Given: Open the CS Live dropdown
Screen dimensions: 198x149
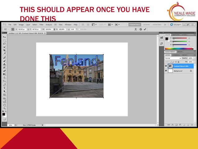Looking at the screenshot, I should coord(175,25).
